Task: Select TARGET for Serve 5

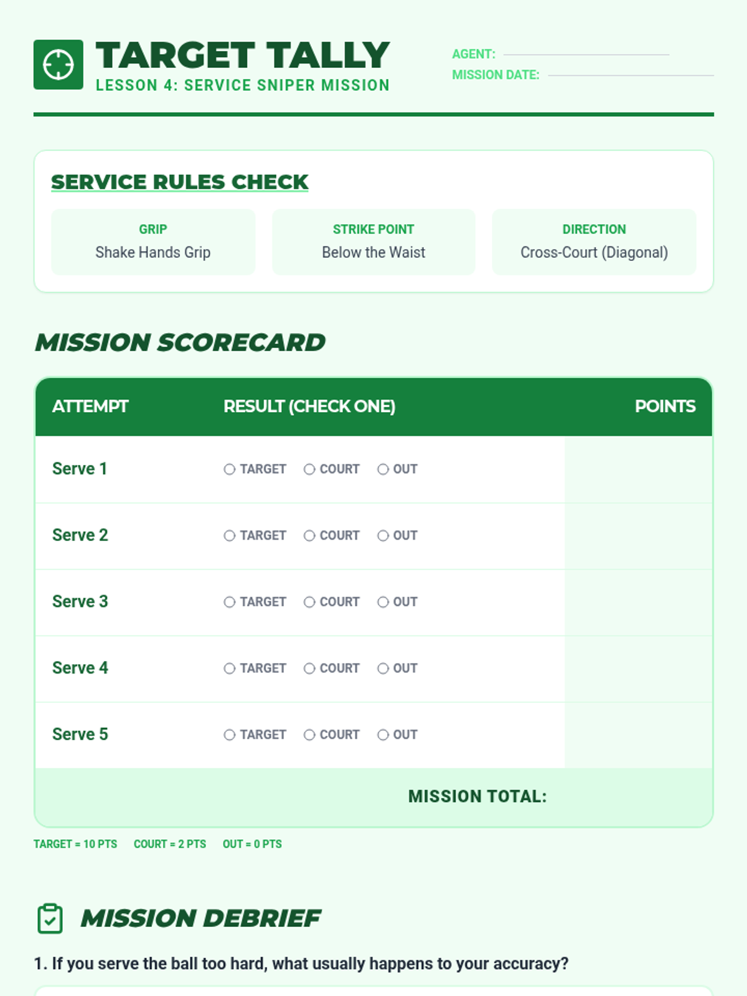Action: (230, 735)
